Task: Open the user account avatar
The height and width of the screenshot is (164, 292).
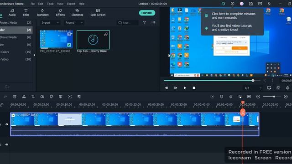Action: tap(241, 4)
